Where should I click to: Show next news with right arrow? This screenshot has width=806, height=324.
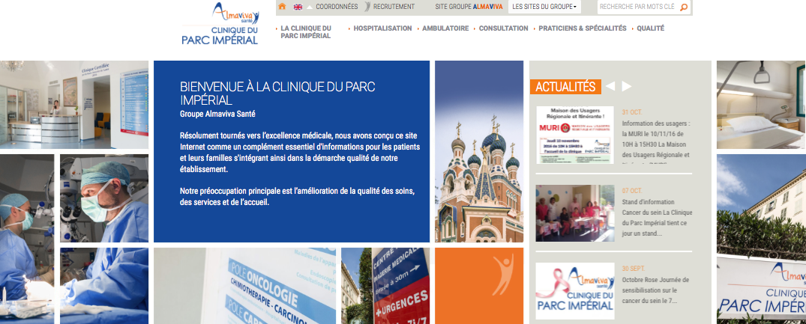[627, 86]
